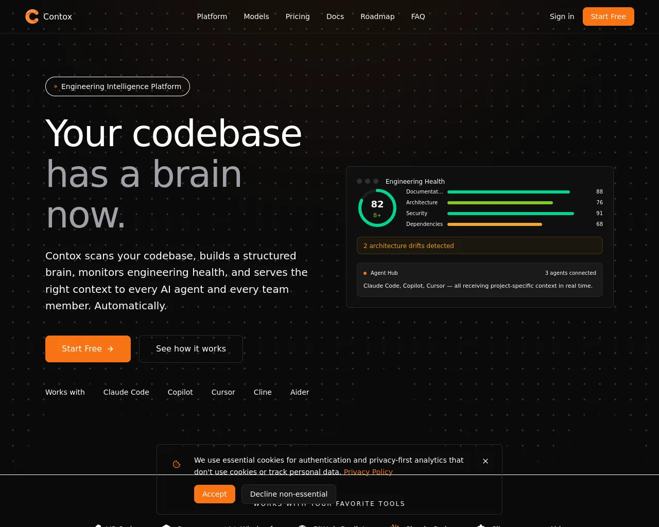Click Sign in at top right

[562, 16]
